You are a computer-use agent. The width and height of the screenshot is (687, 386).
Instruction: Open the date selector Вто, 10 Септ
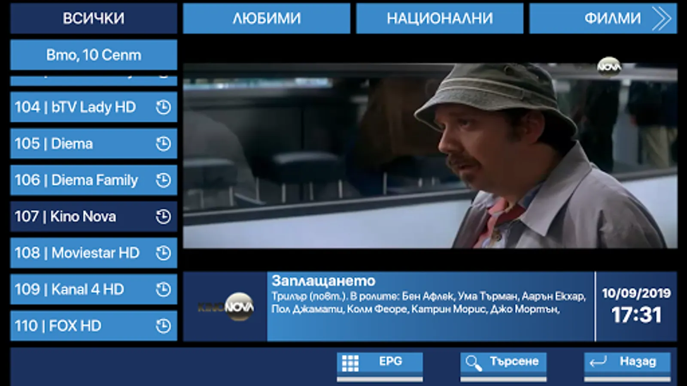click(x=94, y=55)
